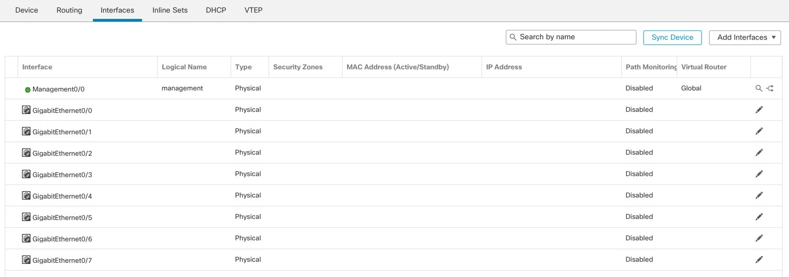The height and width of the screenshot is (277, 789).
Task: Click the Management0/0 share/path icon
Action: click(770, 89)
